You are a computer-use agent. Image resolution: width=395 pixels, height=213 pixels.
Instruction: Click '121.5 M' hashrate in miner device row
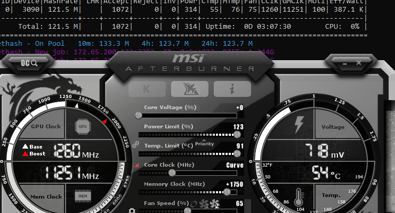[63, 10]
